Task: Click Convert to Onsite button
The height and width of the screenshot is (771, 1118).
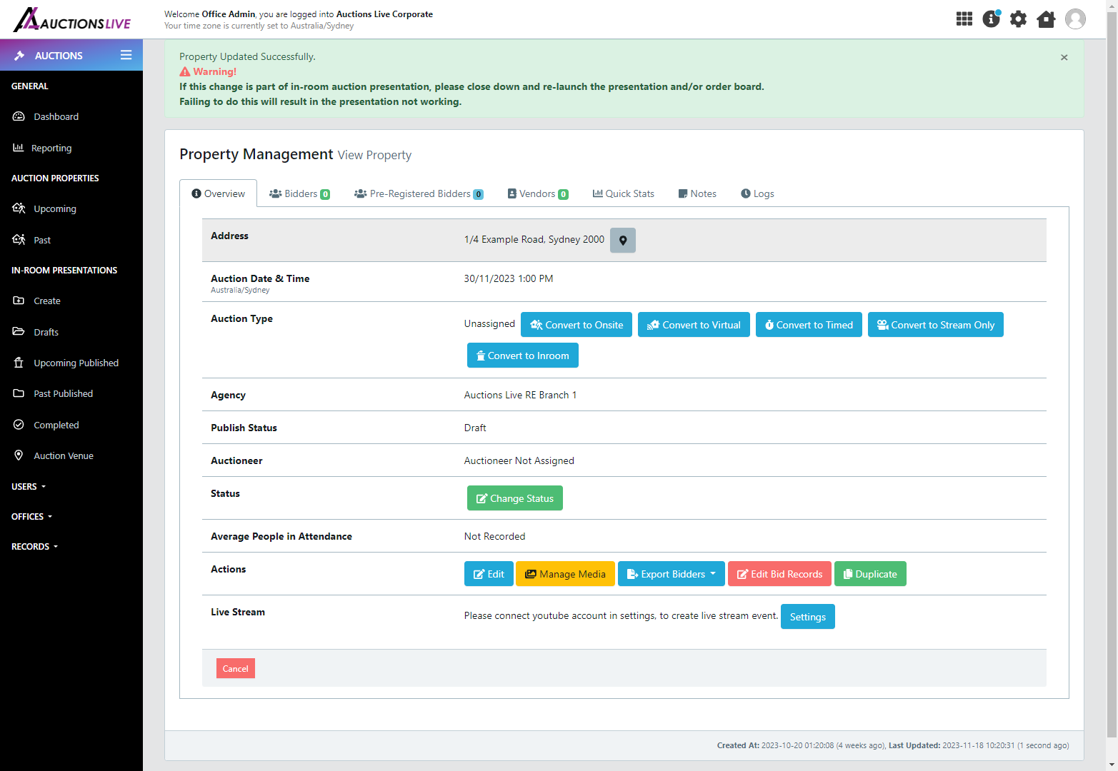Action: (x=577, y=325)
